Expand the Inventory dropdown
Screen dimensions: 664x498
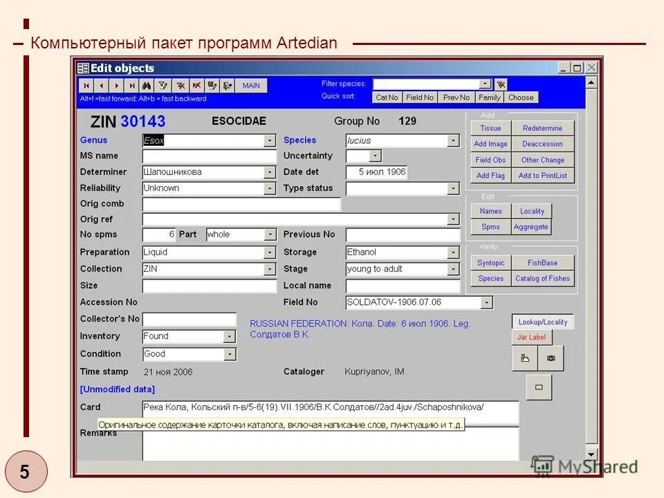point(229,336)
